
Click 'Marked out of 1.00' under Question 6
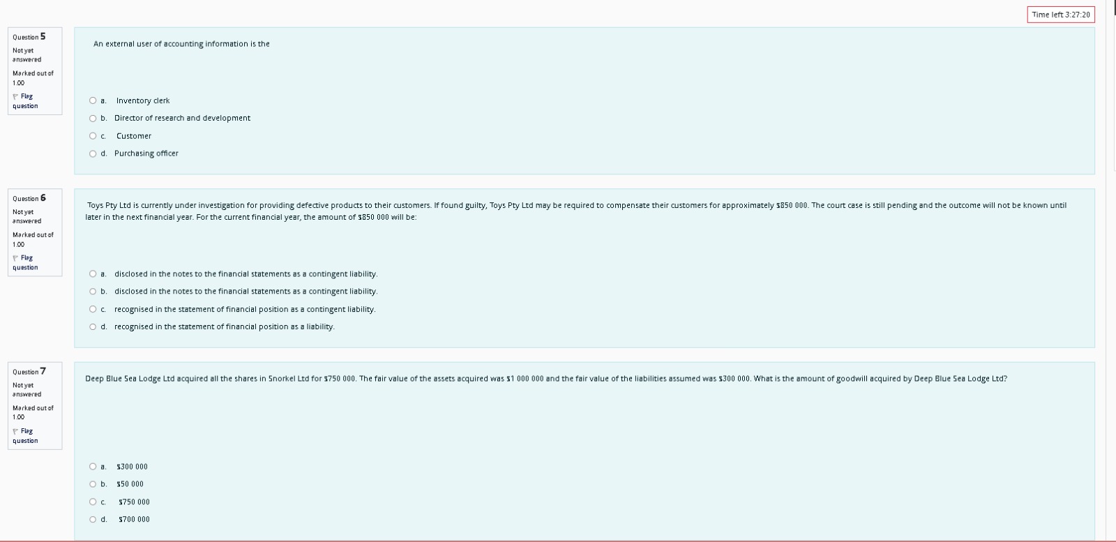[x=33, y=239]
